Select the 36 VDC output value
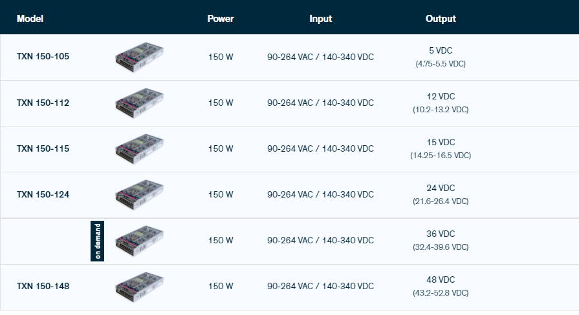 click(x=441, y=234)
